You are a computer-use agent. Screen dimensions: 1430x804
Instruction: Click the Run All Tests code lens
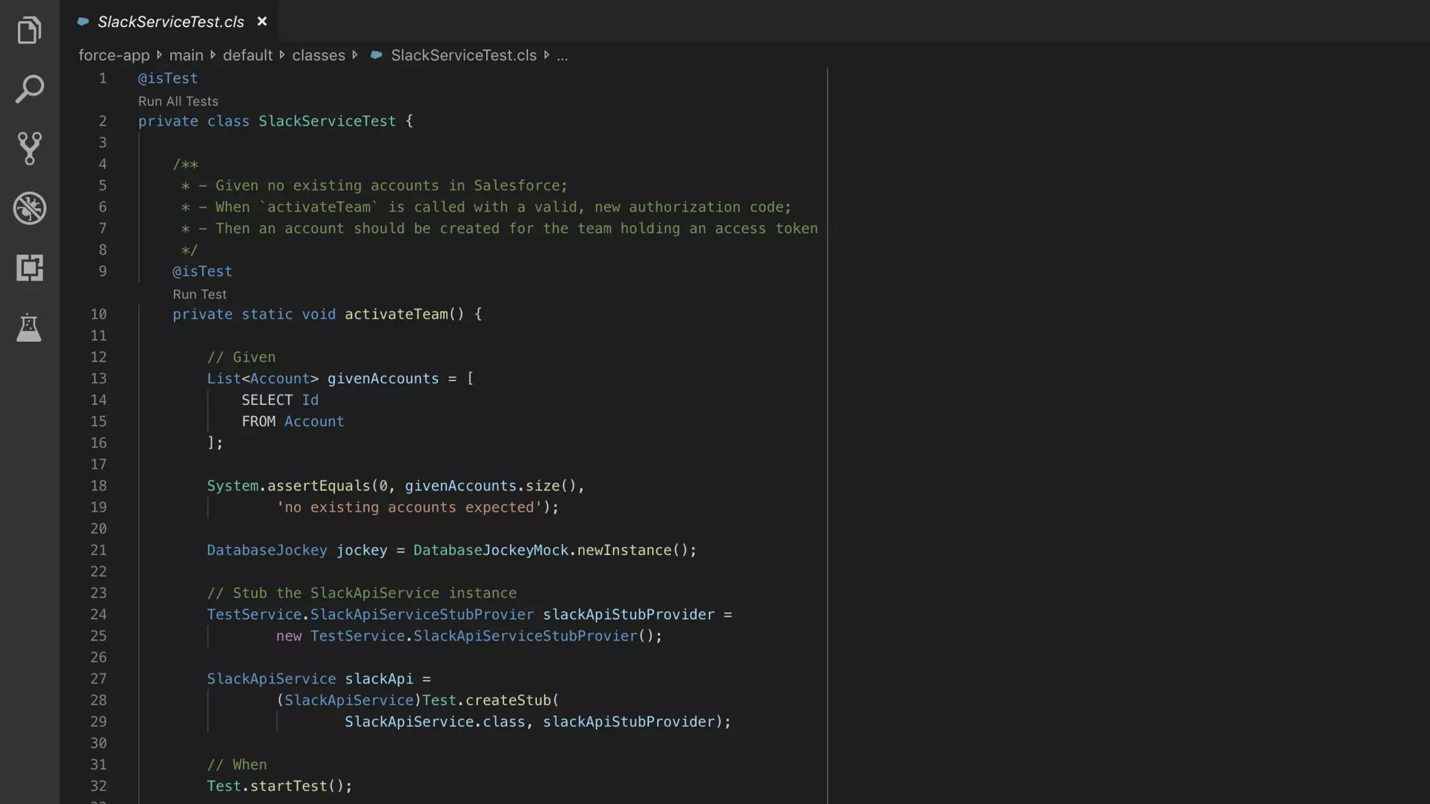tap(178, 101)
